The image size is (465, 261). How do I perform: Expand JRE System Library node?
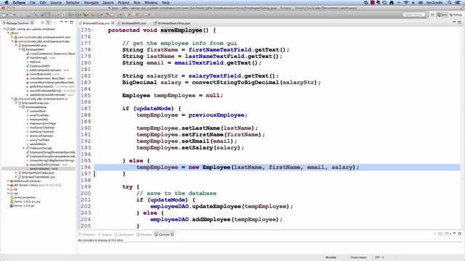(x=8, y=185)
